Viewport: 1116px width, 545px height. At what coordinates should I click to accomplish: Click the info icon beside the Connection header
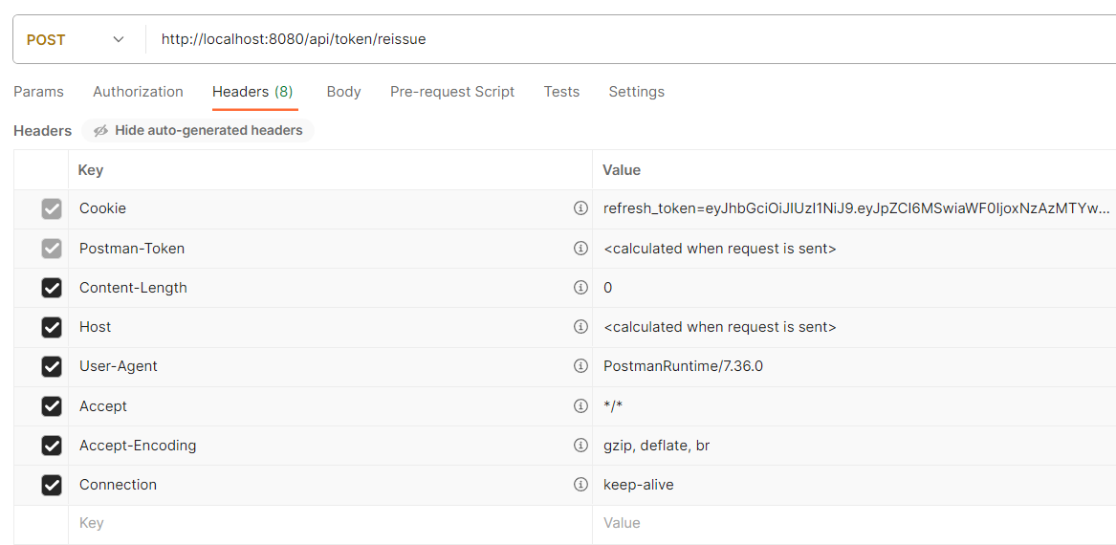click(x=580, y=485)
